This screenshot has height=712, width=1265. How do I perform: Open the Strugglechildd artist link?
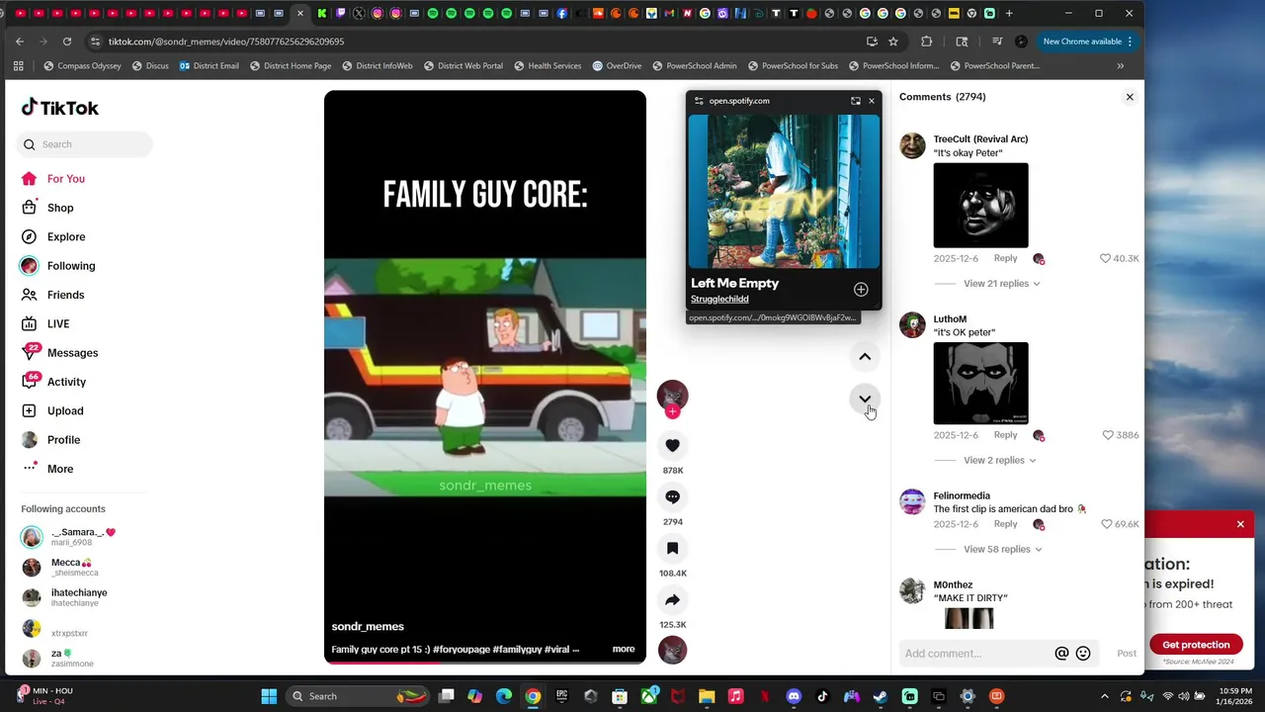coord(719,300)
